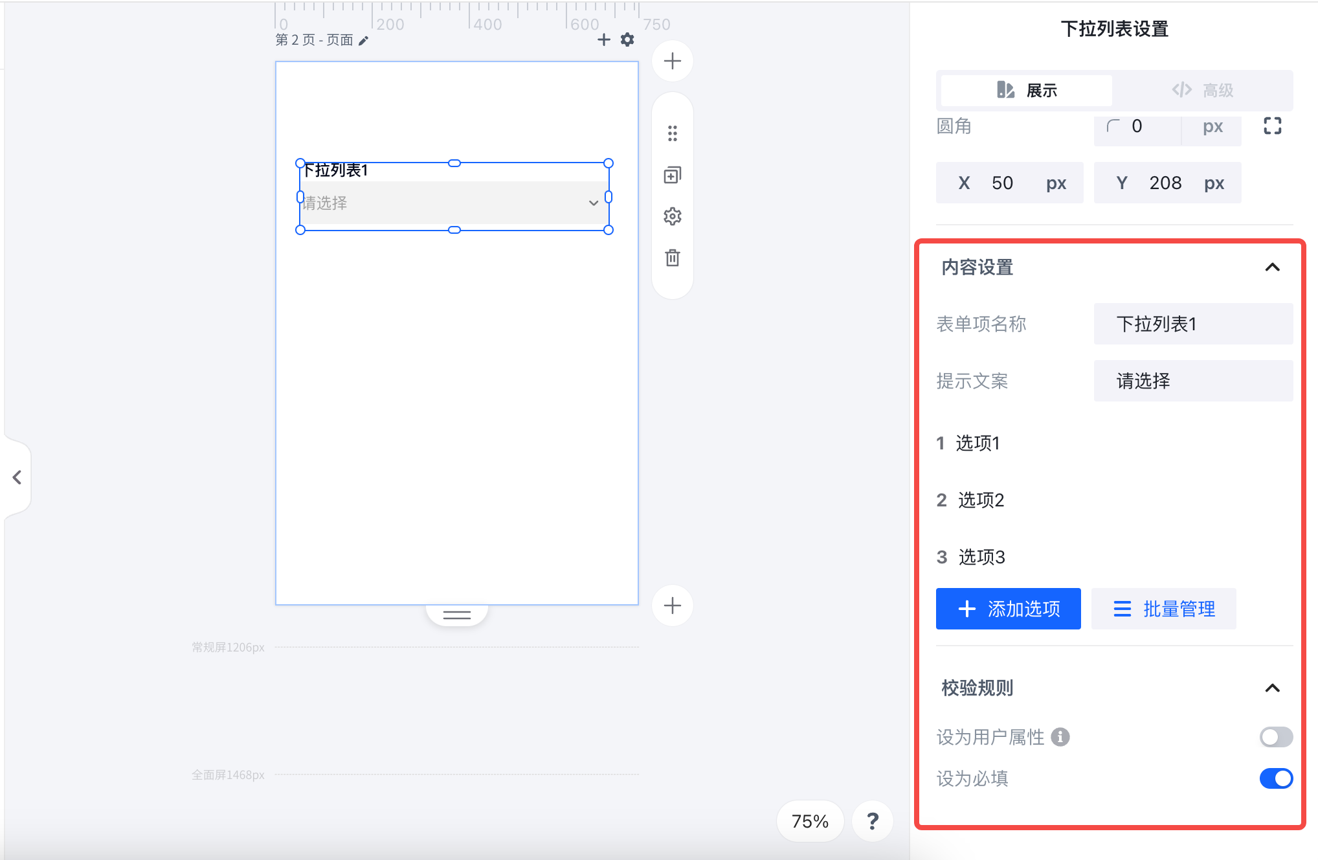Duplicate the component with the copy icon
This screenshot has width=1318, height=860.
click(x=673, y=175)
